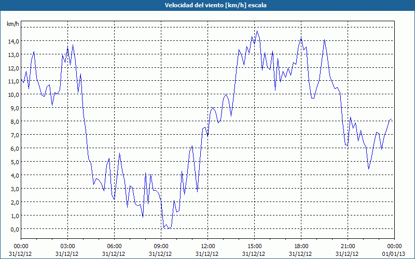Screen dimensions: 415x259
Task: Select the "12:00" time label
Action: pos(208,247)
